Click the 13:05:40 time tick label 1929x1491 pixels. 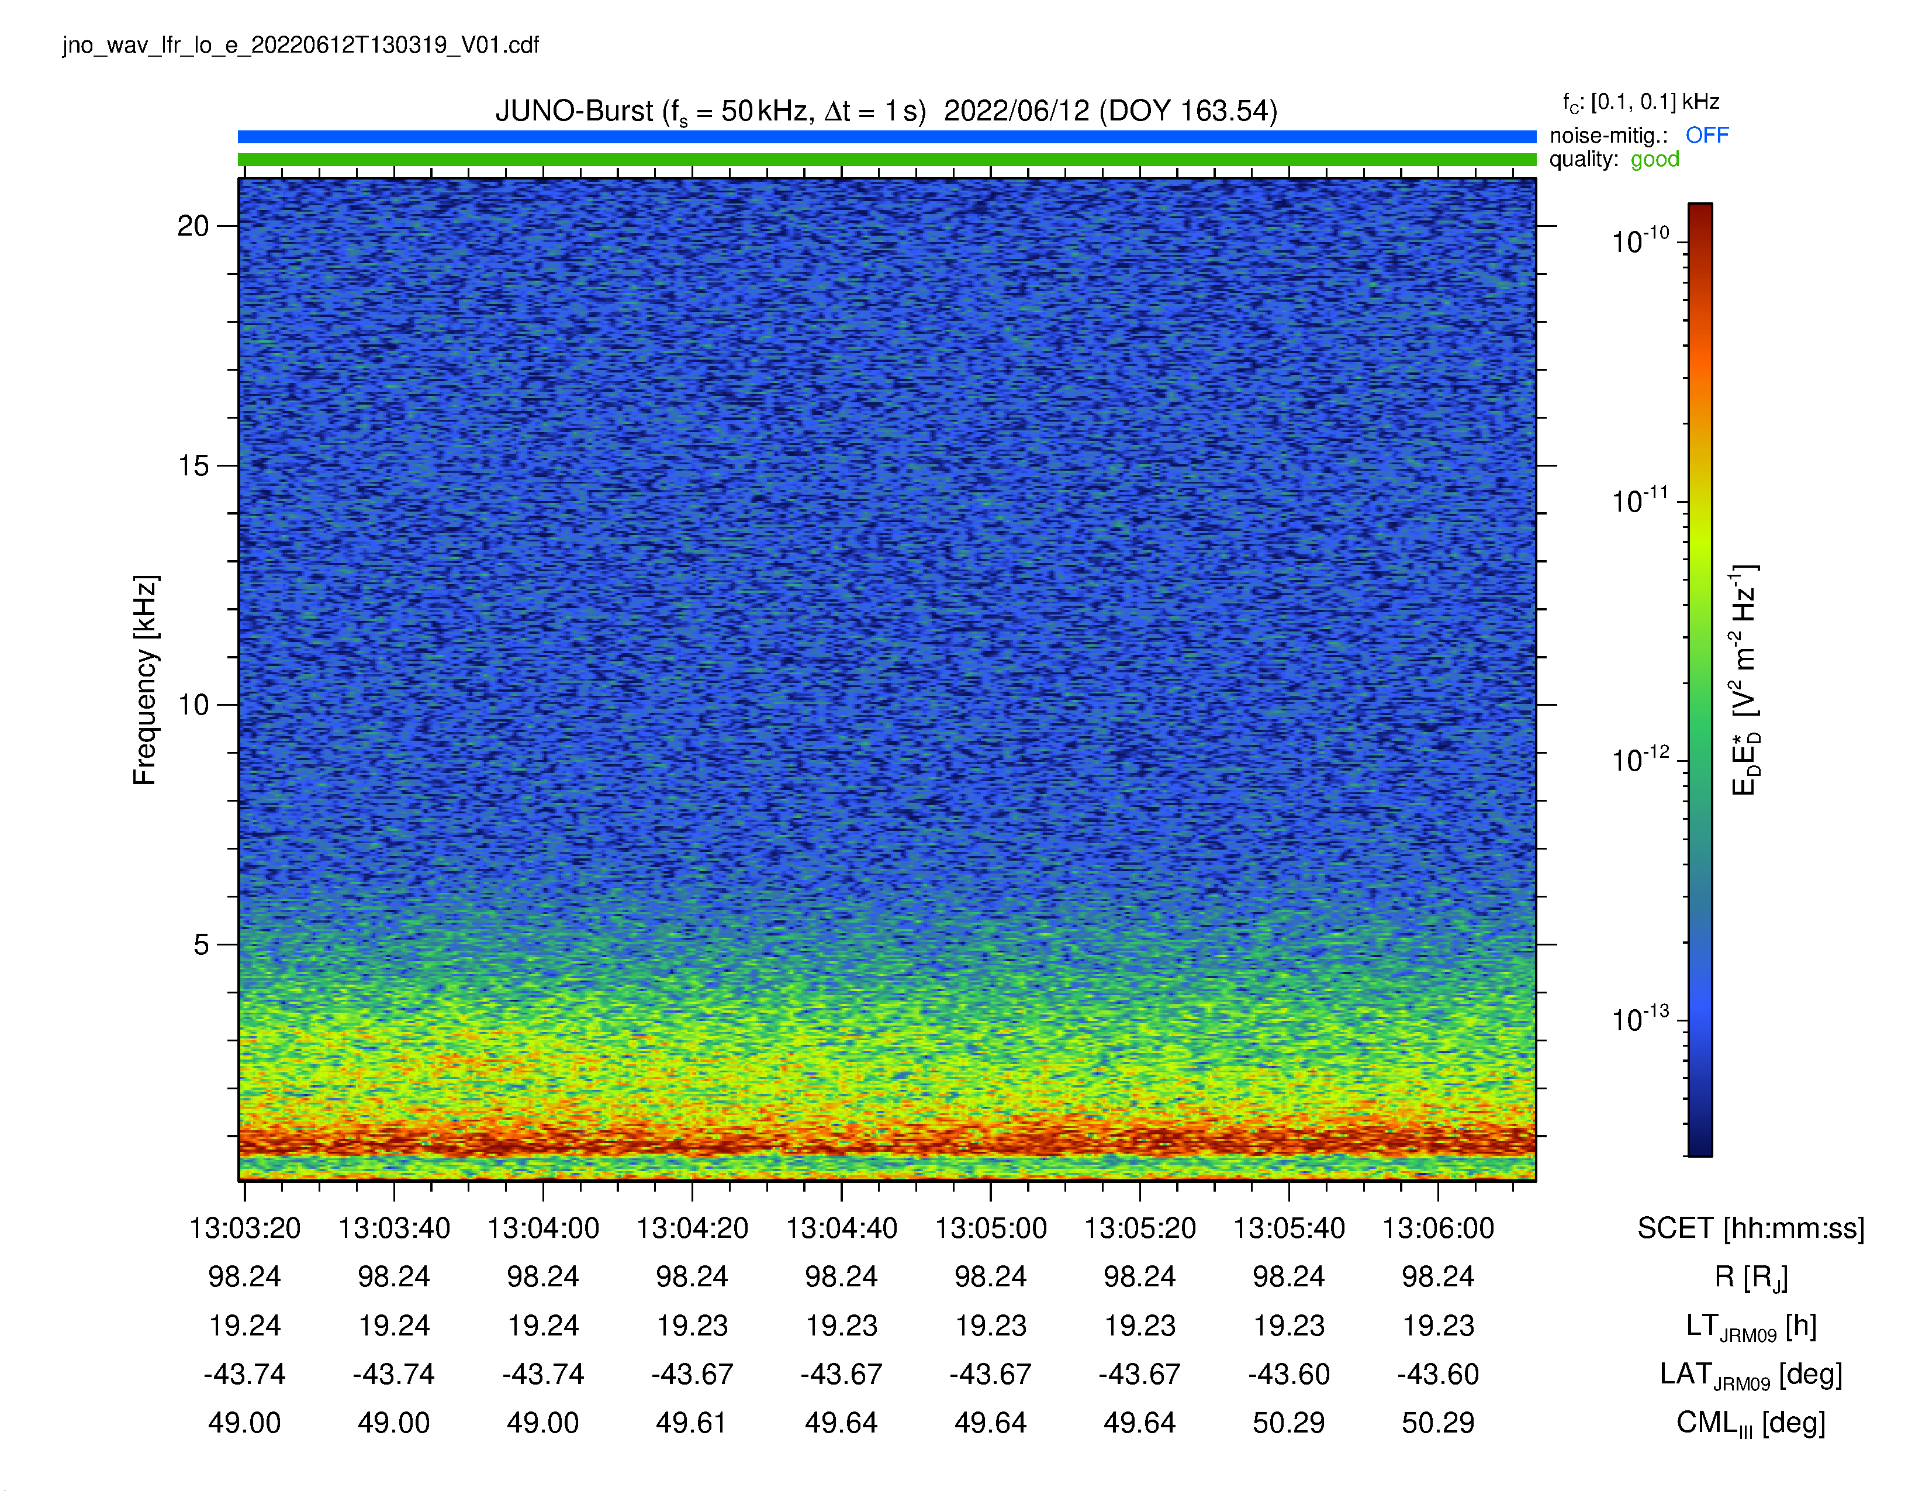pos(1290,1228)
